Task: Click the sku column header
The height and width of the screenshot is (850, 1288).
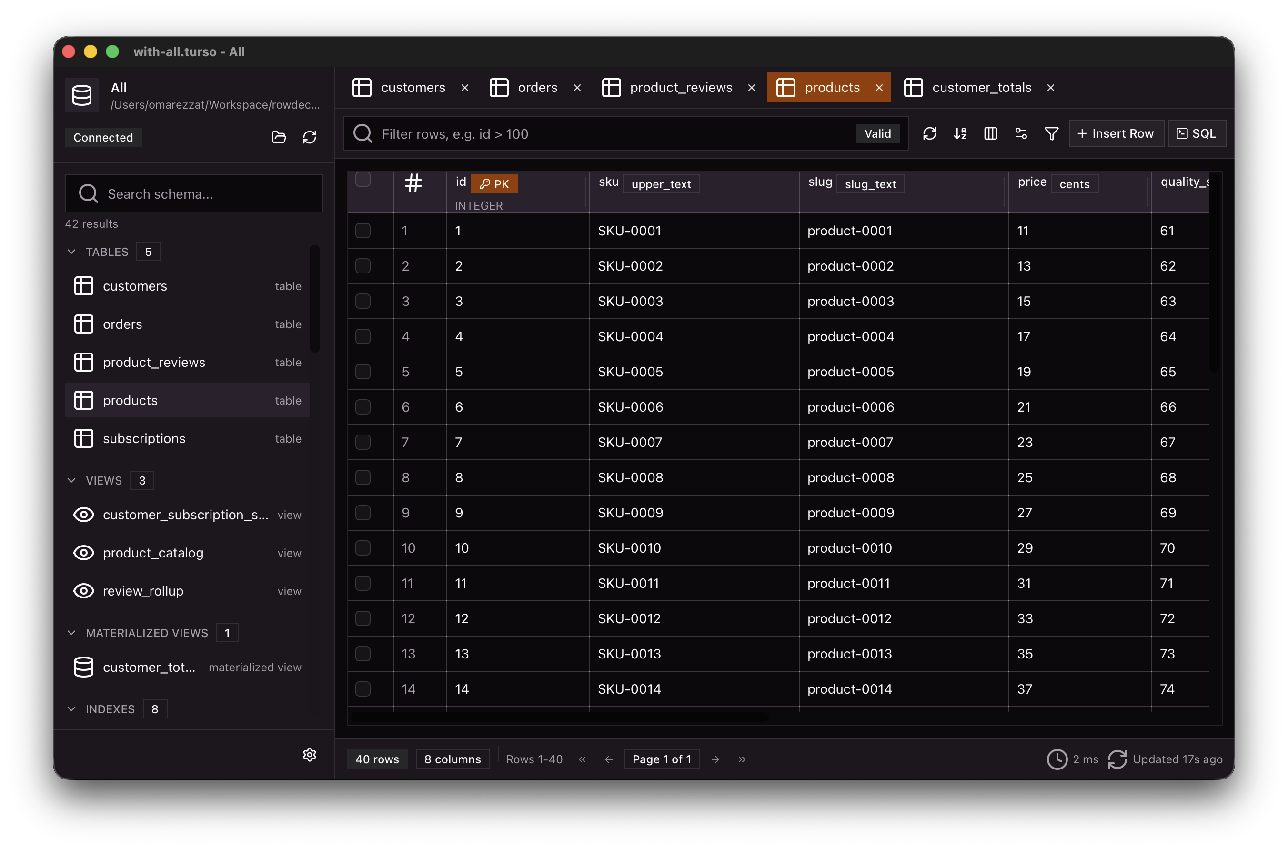Action: pyautogui.click(x=694, y=192)
